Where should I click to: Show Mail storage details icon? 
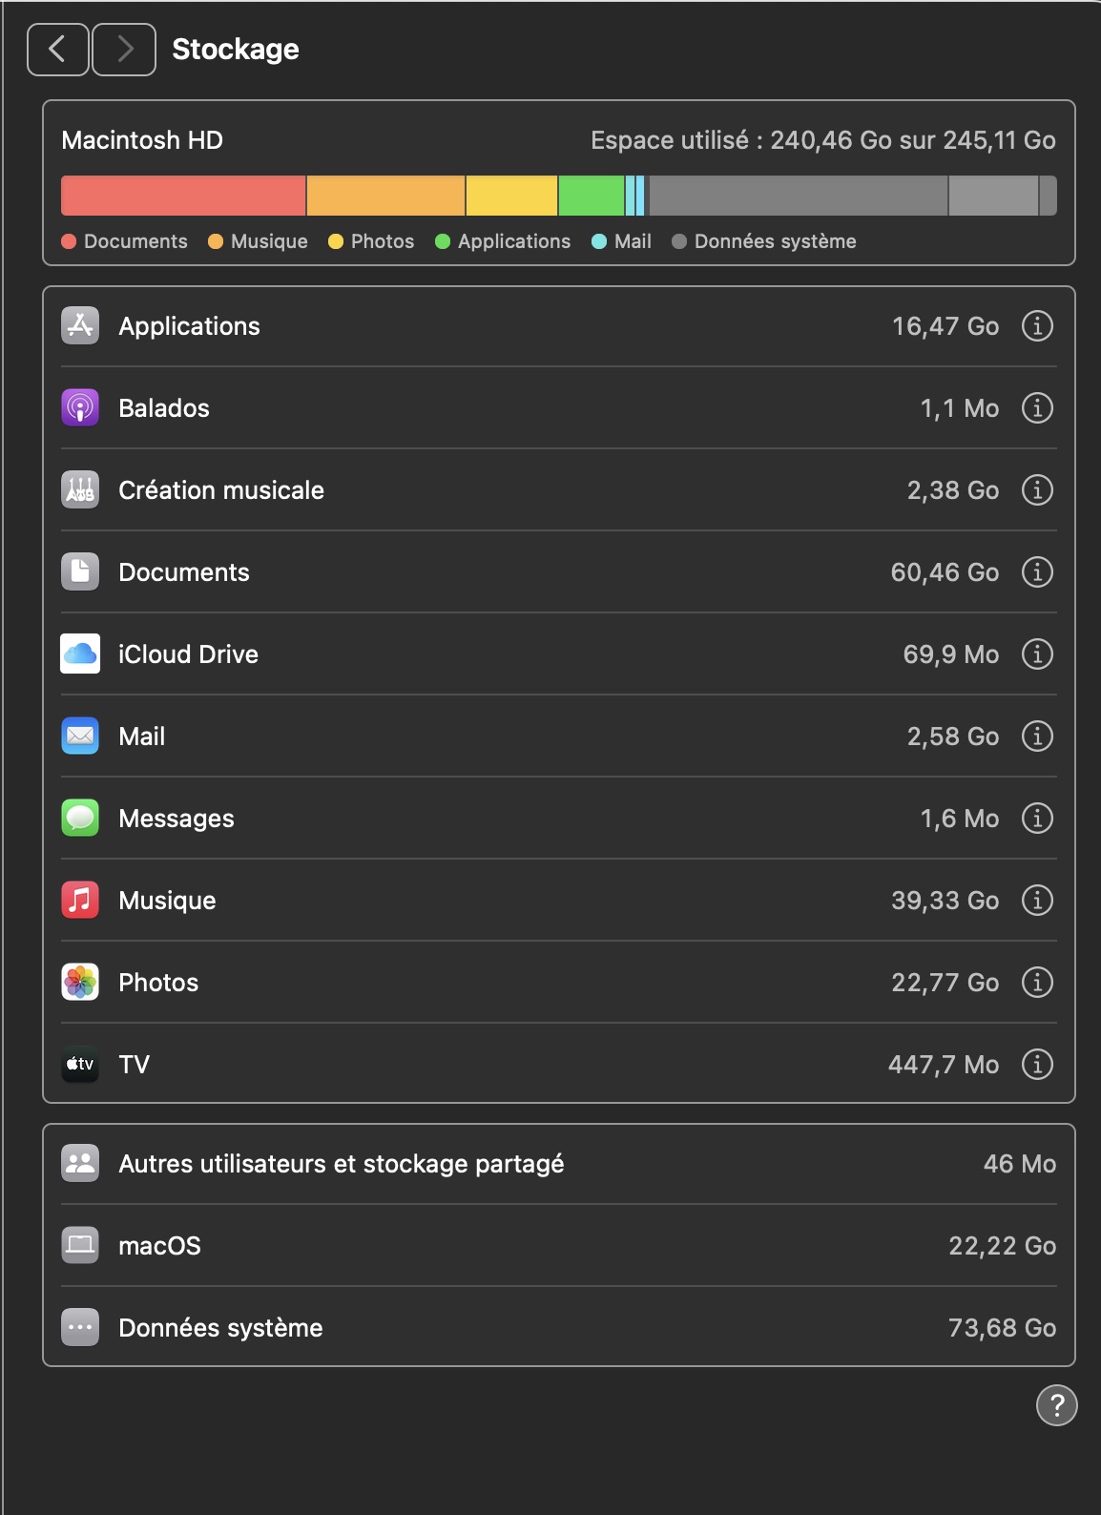[x=1037, y=737]
